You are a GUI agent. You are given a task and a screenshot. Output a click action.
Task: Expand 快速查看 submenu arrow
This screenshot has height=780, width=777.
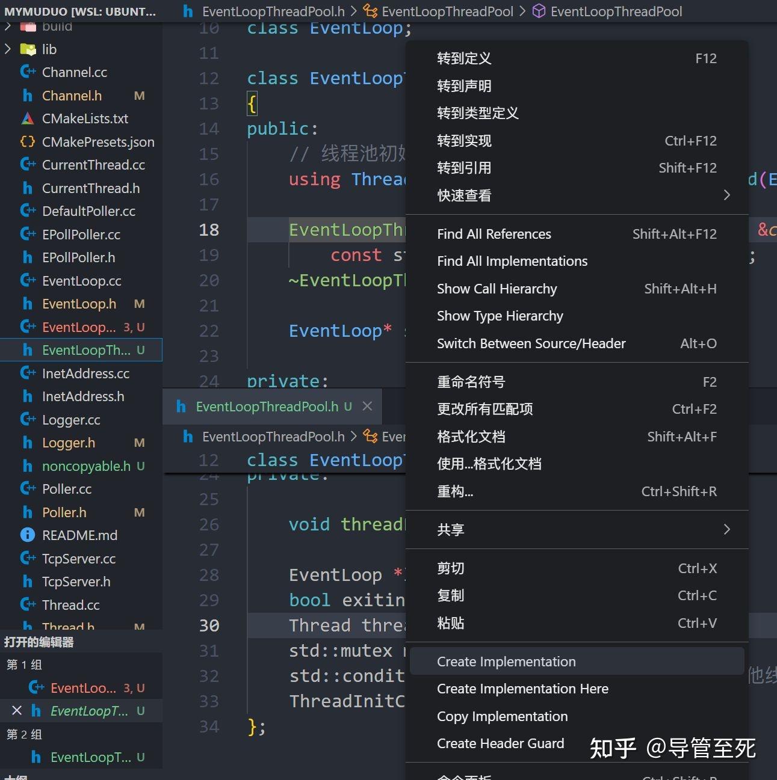click(726, 195)
